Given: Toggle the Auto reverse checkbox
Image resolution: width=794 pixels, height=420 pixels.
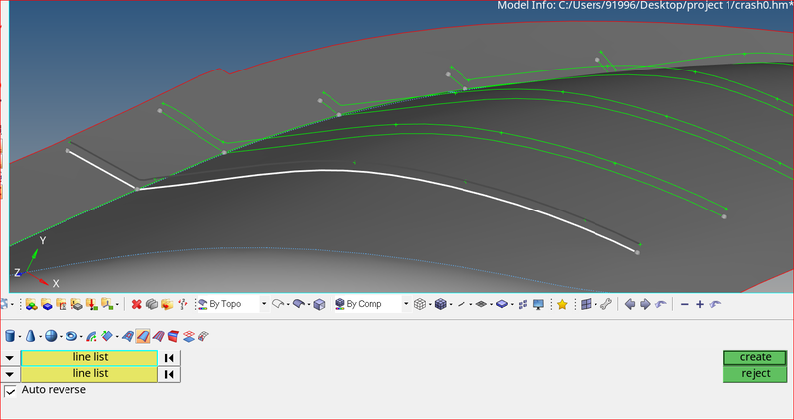Looking at the screenshot, I should tap(10, 391).
